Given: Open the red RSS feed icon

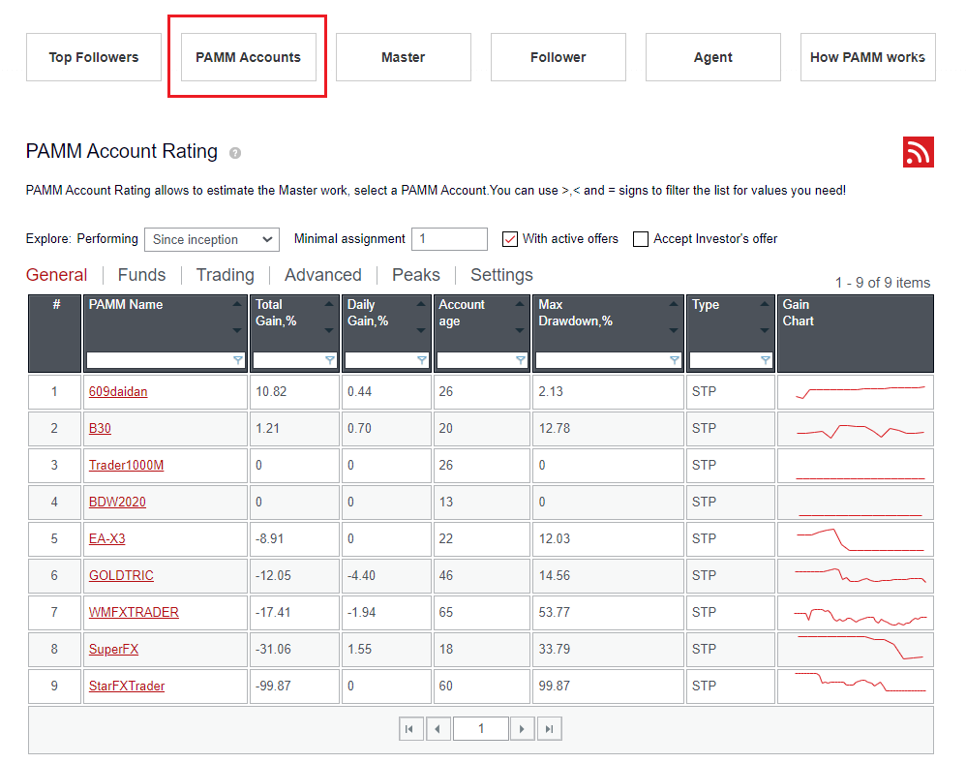Looking at the screenshot, I should click(918, 152).
